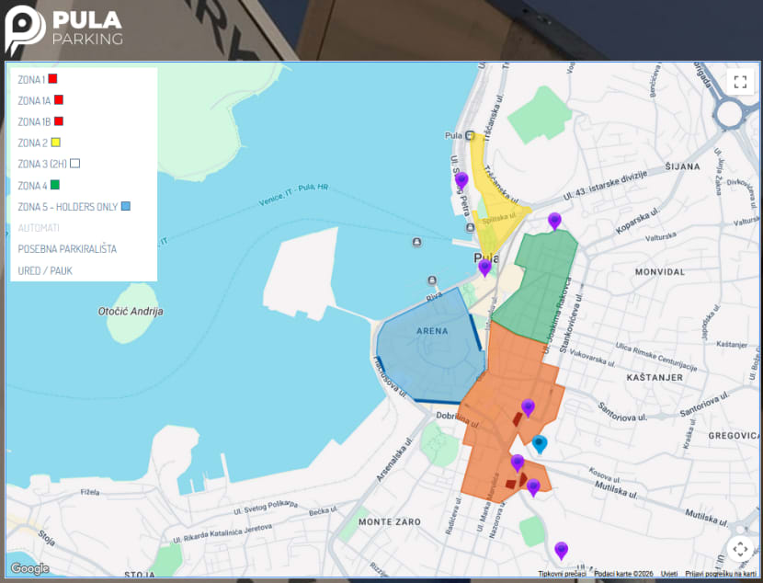Toggle ZONA 1 layer in legend

point(37,80)
